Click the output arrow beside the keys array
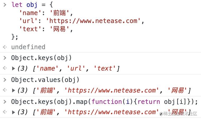The width and height of the screenshot is (201, 120). [x=5, y=68]
